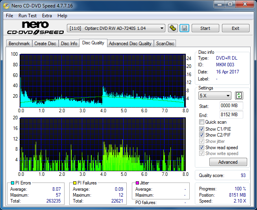This screenshot has width=257, height=210.
Task: Switch to the Create Disc tab
Action: click(45, 44)
